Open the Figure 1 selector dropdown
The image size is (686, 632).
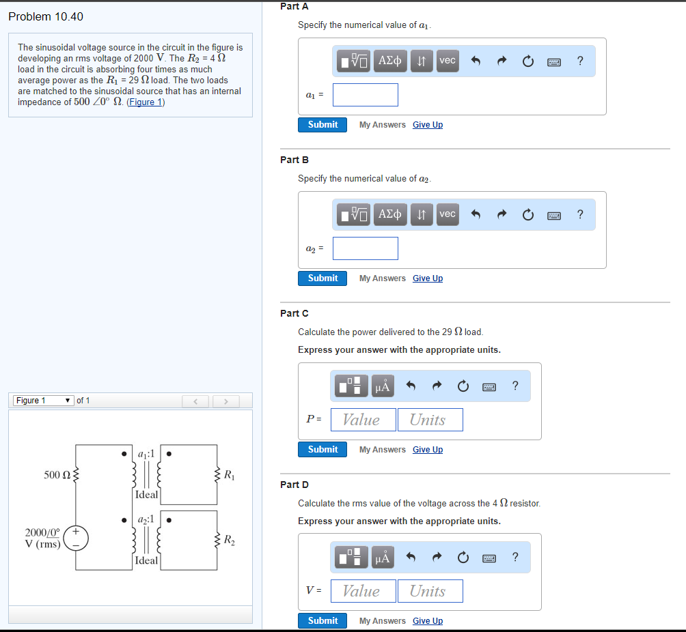coord(43,400)
